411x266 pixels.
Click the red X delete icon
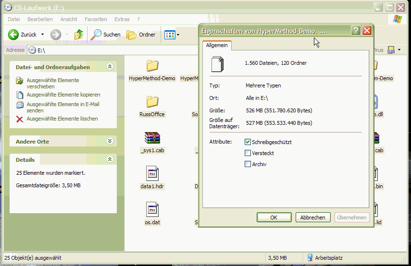click(x=20, y=119)
